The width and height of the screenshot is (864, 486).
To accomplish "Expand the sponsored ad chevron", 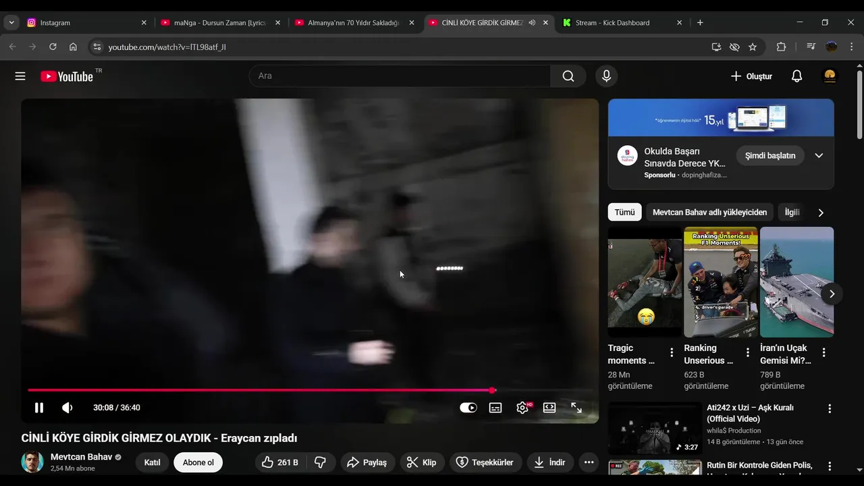I will click(x=819, y=155).
